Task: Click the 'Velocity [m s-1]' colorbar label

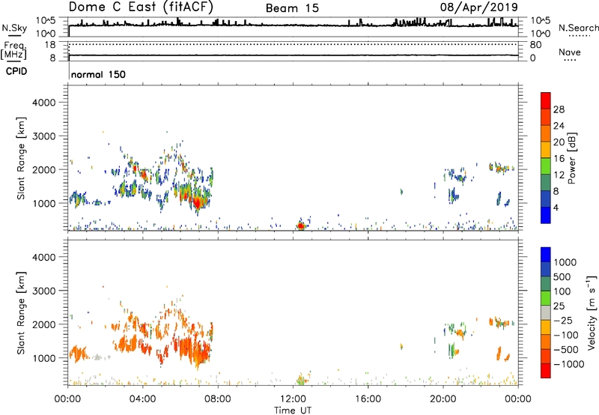Action: pyautogui.click(x=592, y=312)
